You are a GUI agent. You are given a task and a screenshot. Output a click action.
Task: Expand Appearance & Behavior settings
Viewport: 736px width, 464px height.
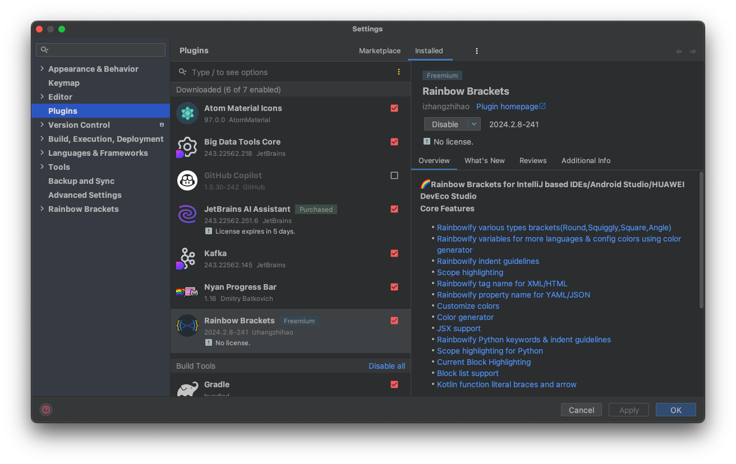click(42, 69)
